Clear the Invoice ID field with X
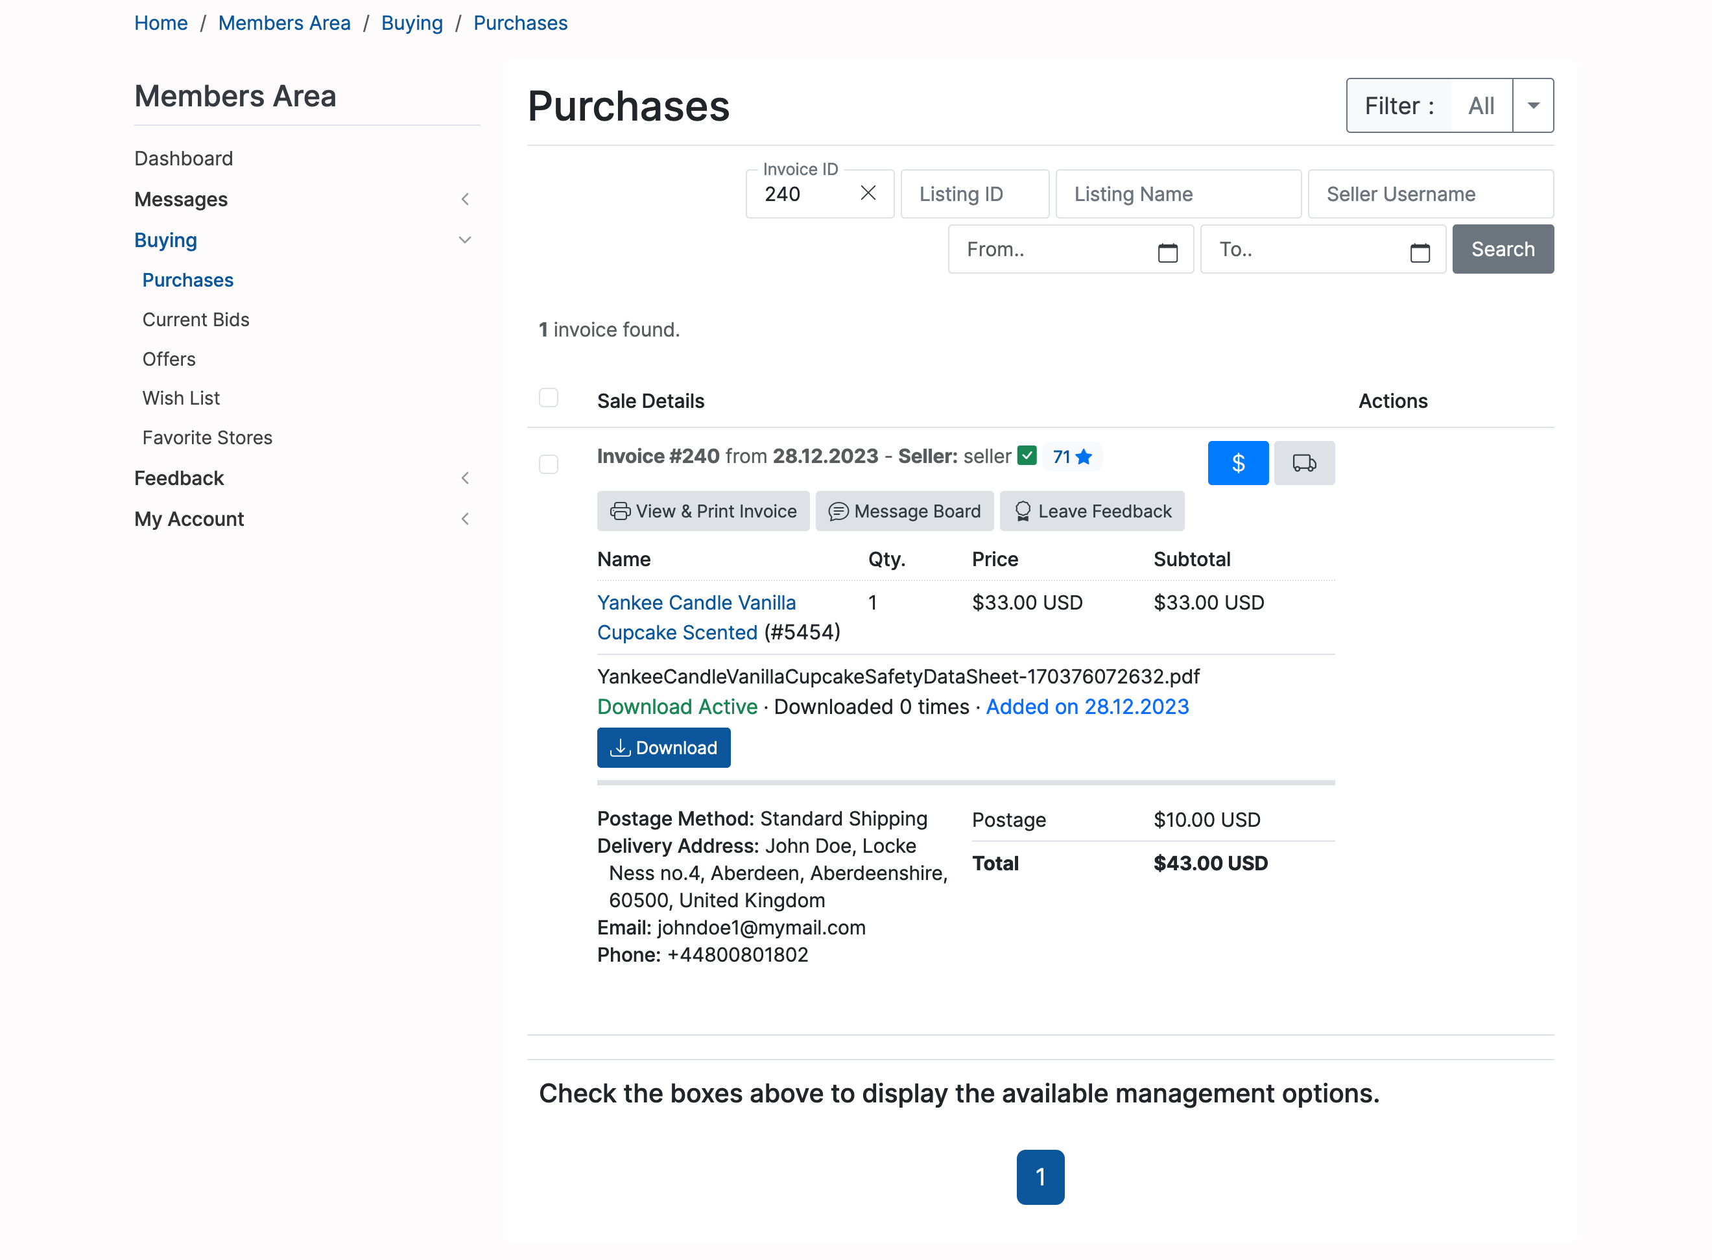The width and height of the screenshot is (1712, 1260). [x=868, y=193]
